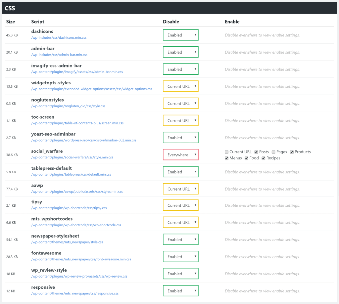Open the responsive disable dropdown
339x304 pixels.
pos(180,291)
